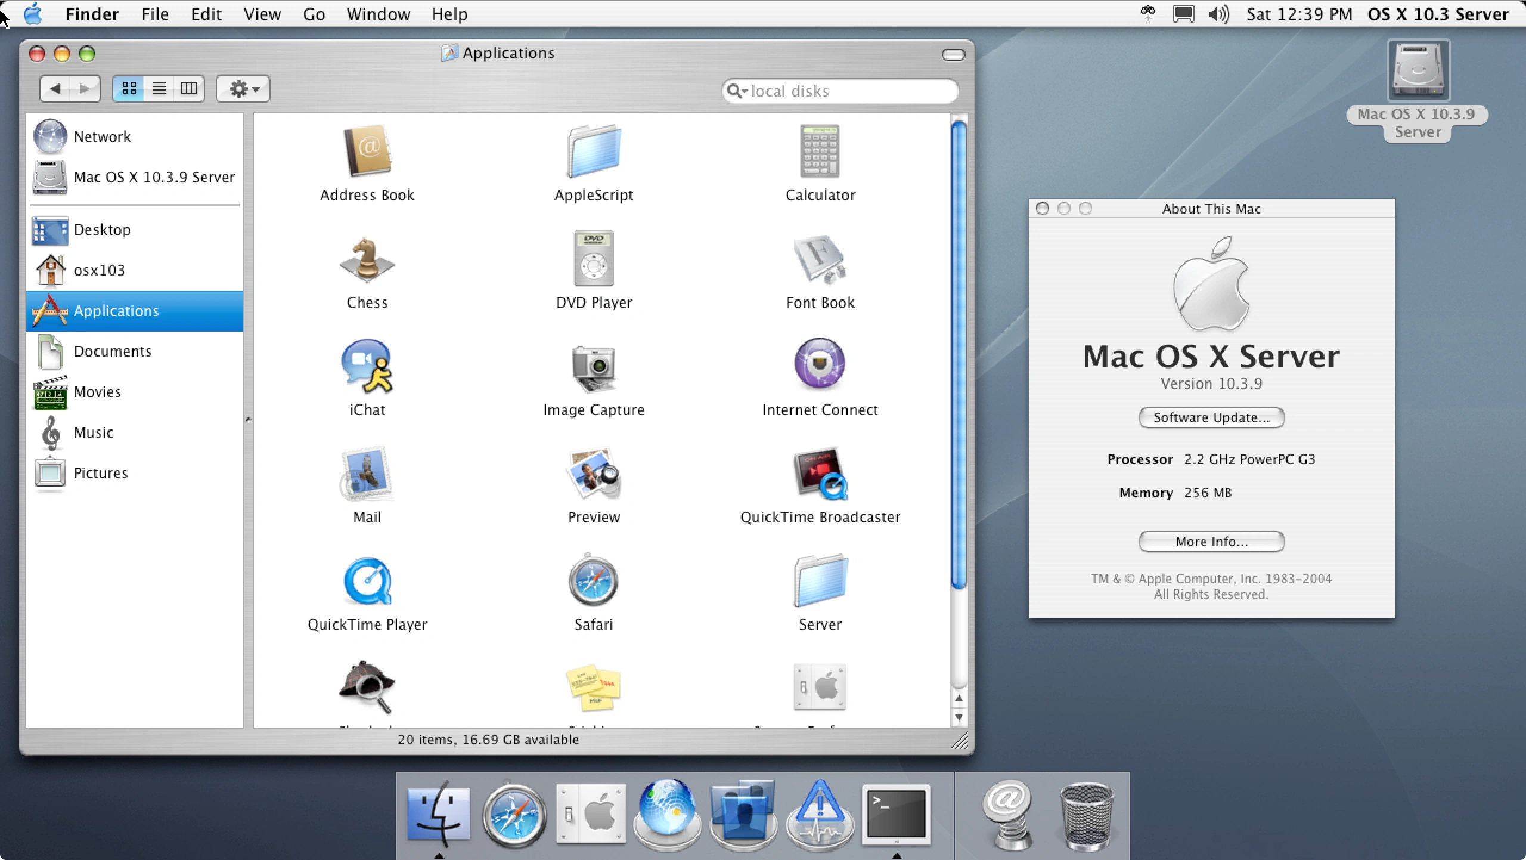Switch Finder to list view
This screenshot has width=1526, height=860.
[x=159, y=89]
